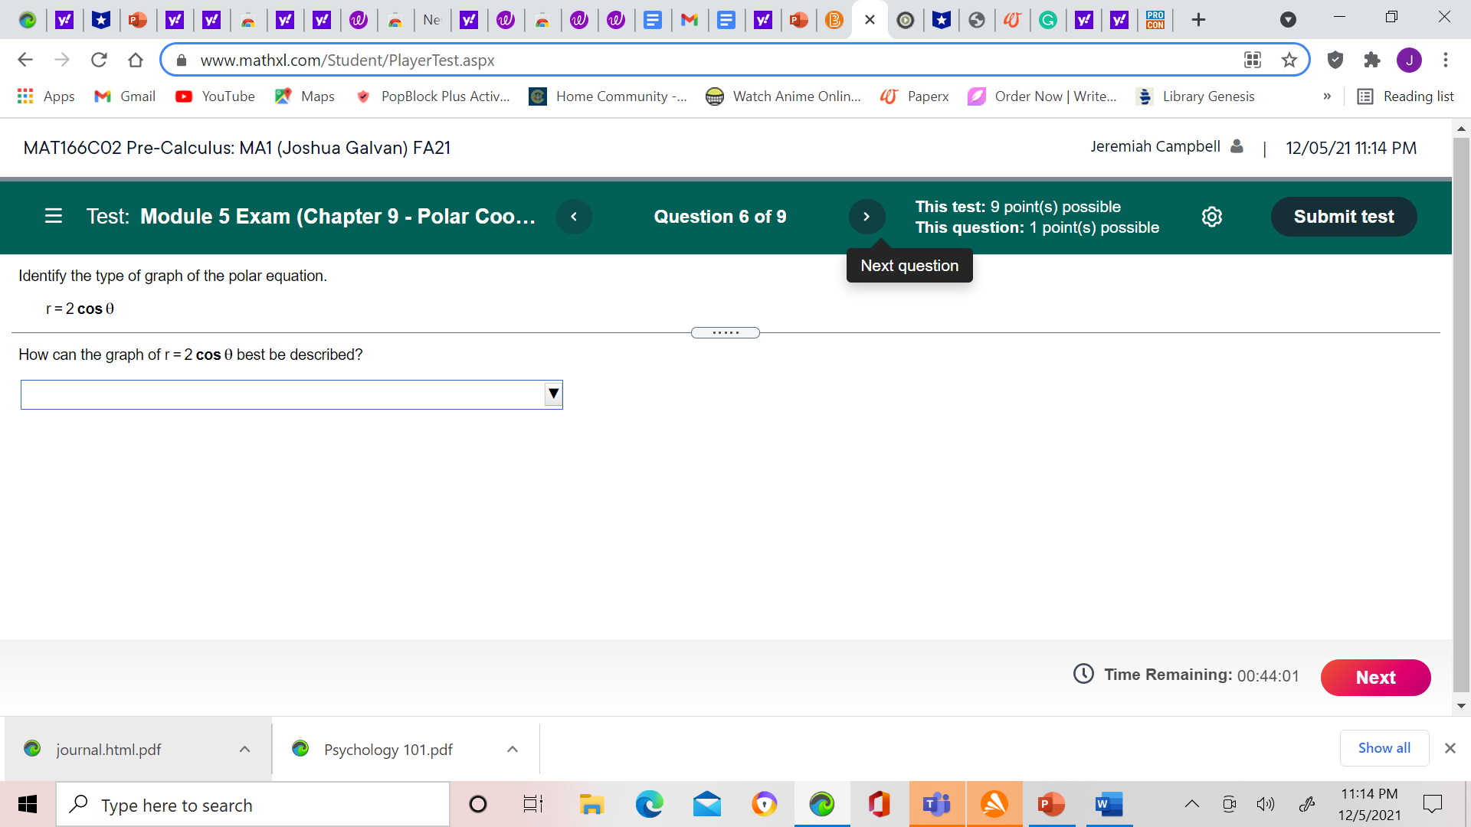Open the test hamburger menu
Viewport: 1471px width, 827px height.
pyautogui.click(x=53, y=217)
